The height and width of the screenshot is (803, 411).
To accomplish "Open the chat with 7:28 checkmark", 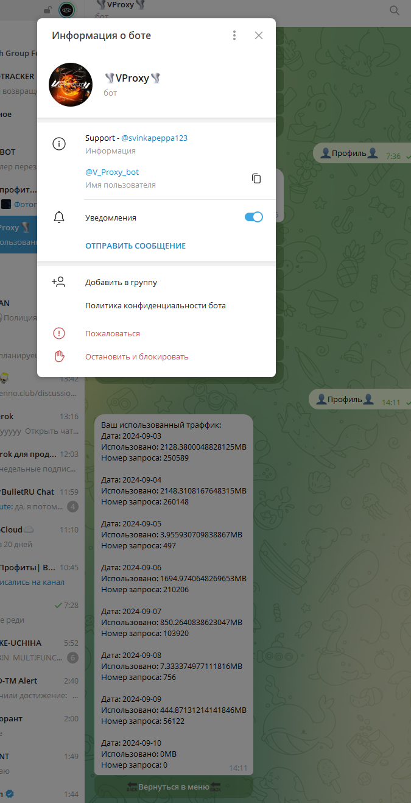I will (41, 612).
